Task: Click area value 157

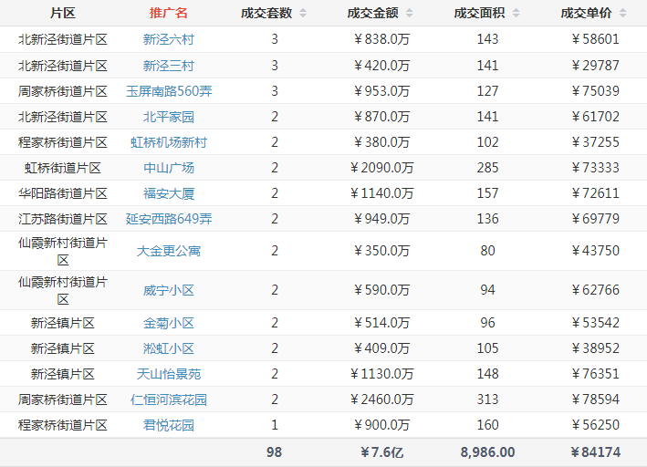Action: 487,193
